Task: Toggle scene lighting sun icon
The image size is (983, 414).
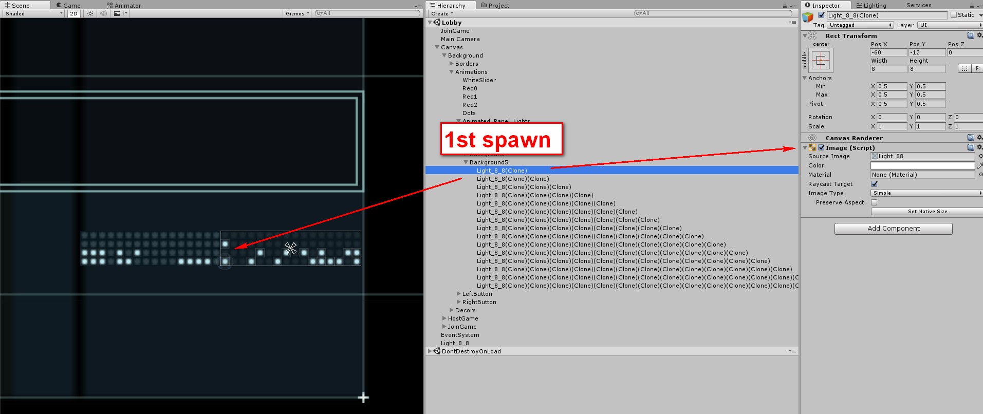Action: [90, 14]
